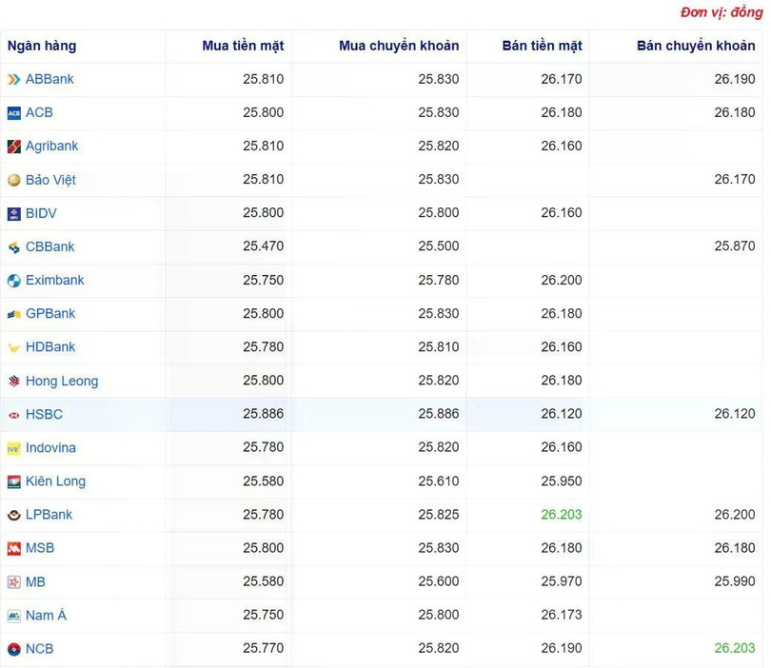Image resolution: width=771 pixels, height=668 pixels.
Task: Select Eximbank's Mua chuyển khoản value 25.780
Action: [x=439, y=280]
